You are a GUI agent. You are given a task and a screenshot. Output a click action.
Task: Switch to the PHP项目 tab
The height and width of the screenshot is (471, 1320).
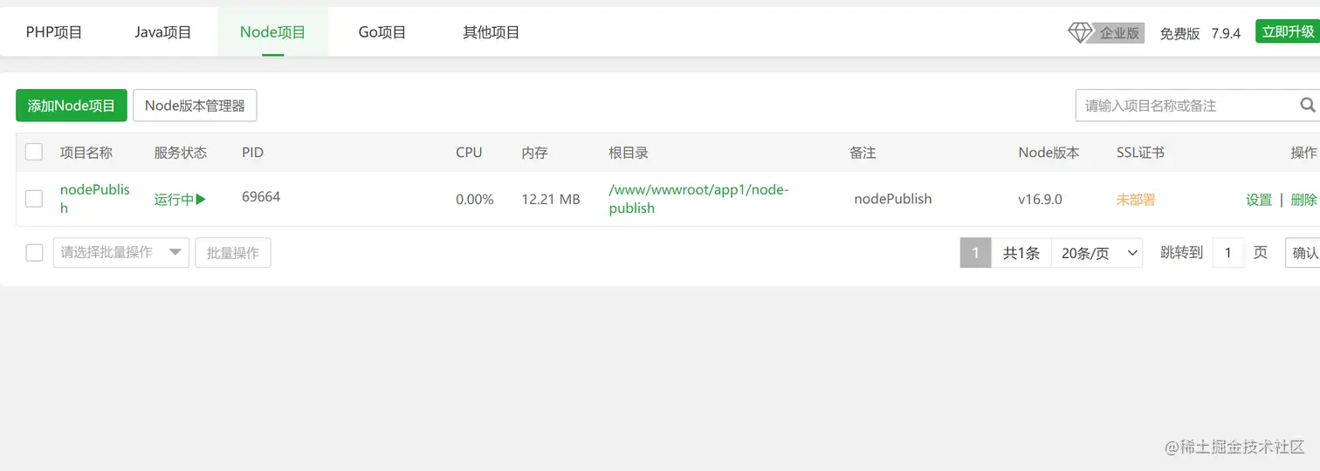(x=54, y=32)
